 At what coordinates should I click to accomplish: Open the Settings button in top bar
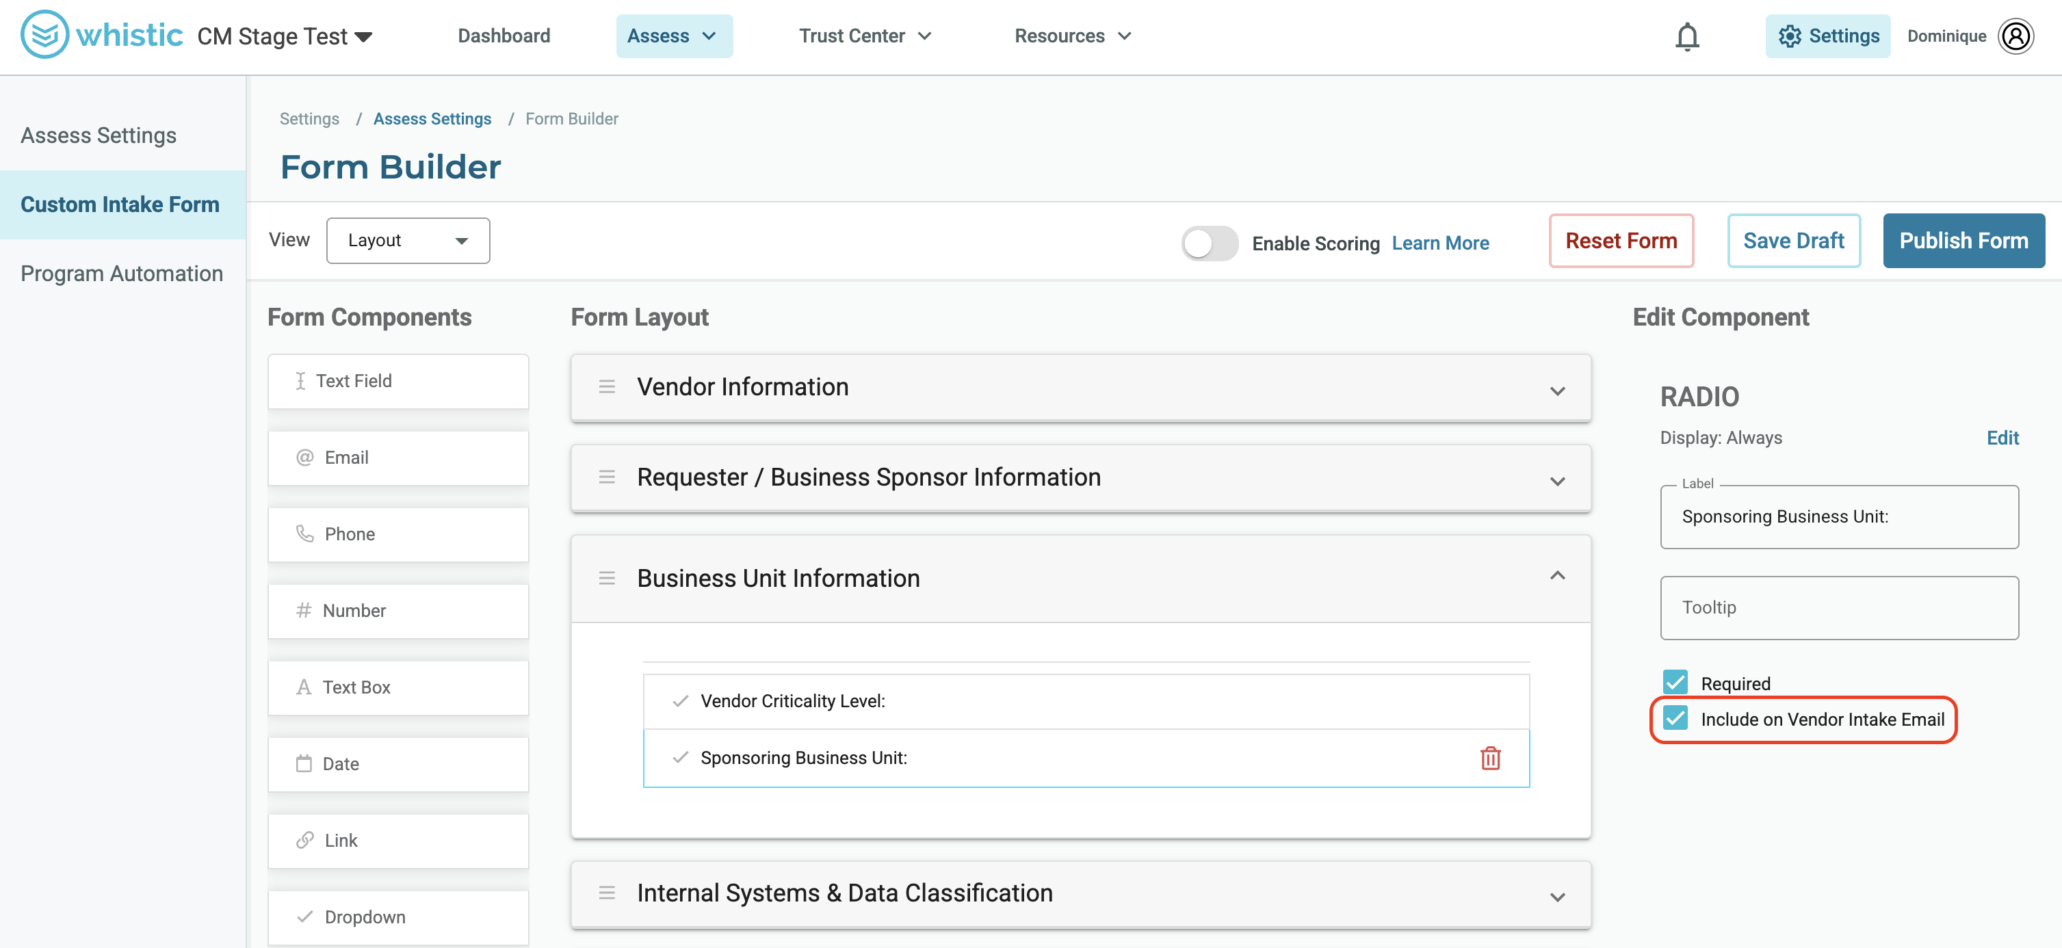[1827, 36]
